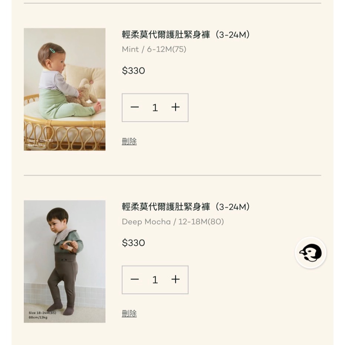Open the penguin chat support icon
The image size is (345, 345).
coord(310,253)
